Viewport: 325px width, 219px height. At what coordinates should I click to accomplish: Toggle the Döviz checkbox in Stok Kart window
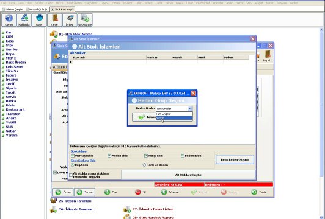tap(55, 172)
